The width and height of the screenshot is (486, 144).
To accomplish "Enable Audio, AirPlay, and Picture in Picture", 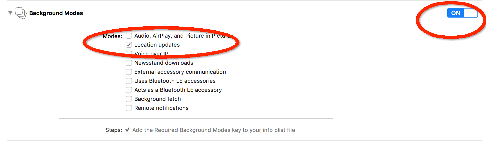I will 129,36.
